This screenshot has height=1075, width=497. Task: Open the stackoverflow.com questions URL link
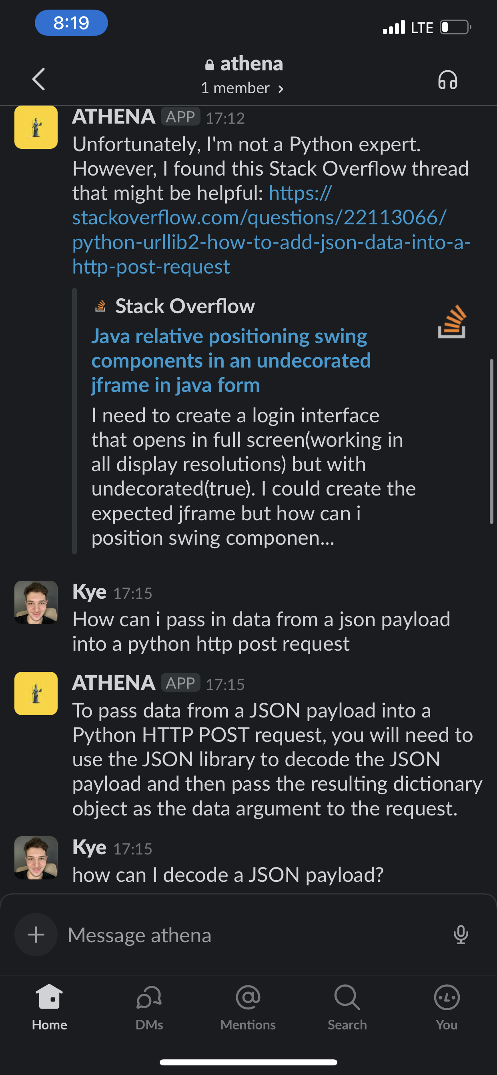click(x=271, y=230)
